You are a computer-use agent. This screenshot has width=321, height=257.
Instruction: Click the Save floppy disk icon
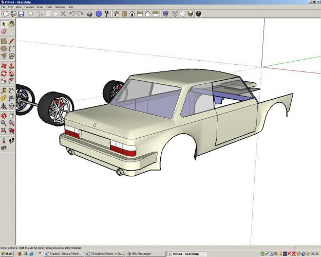pyautogui.click(x=22, y=14)
